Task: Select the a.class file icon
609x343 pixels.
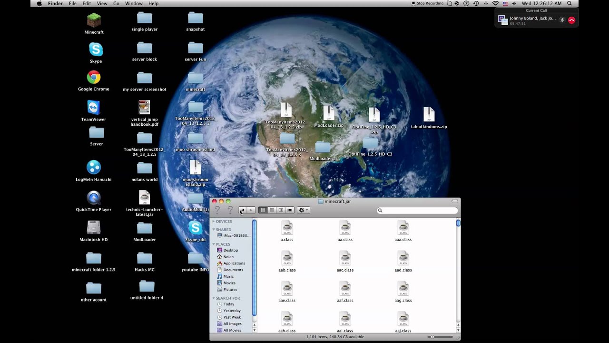Action: [x=287, y=228]
